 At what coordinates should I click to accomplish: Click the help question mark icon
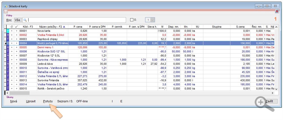pyautogui.click(x=6, y=11)
